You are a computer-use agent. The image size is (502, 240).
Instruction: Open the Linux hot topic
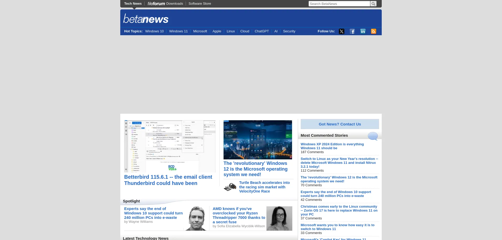pos(231,31)
